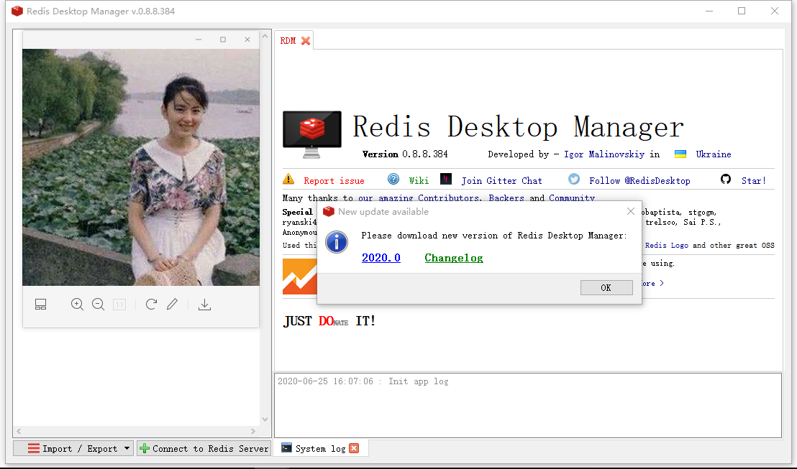Click the Backers link
Viewport: 797px width, 469px height.
[506, 198]
